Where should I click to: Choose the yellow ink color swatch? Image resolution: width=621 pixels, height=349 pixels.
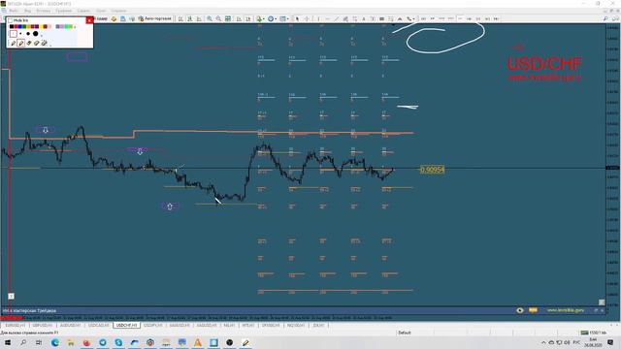click(x=41, y=26)
